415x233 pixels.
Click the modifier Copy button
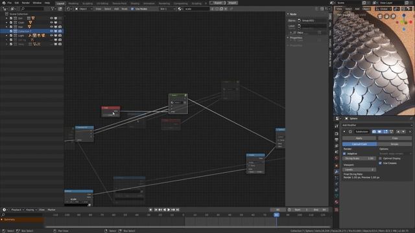[x=395, y=138]
